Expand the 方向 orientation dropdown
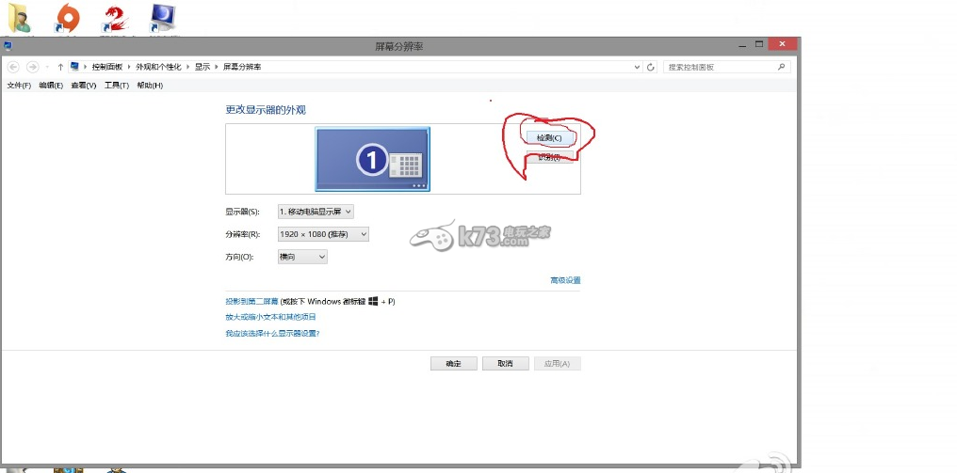The width and height of the screenshot is (957, 473). tap(302, 257)
